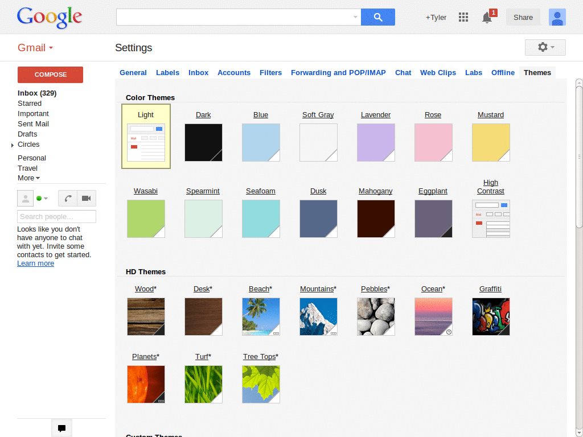
Task: Pick the Ocean HD theme thumbnail
Action: coord(433,316)
